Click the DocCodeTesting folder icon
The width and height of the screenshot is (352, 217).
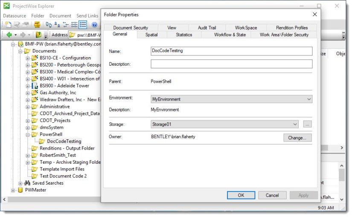tap(42, 142)
